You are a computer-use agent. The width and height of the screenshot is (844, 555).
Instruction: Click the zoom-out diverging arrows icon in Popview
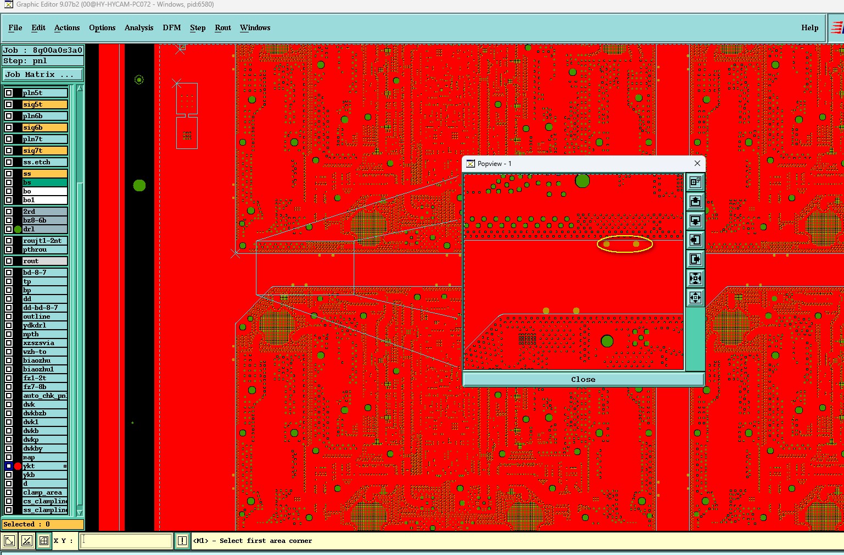695,297
